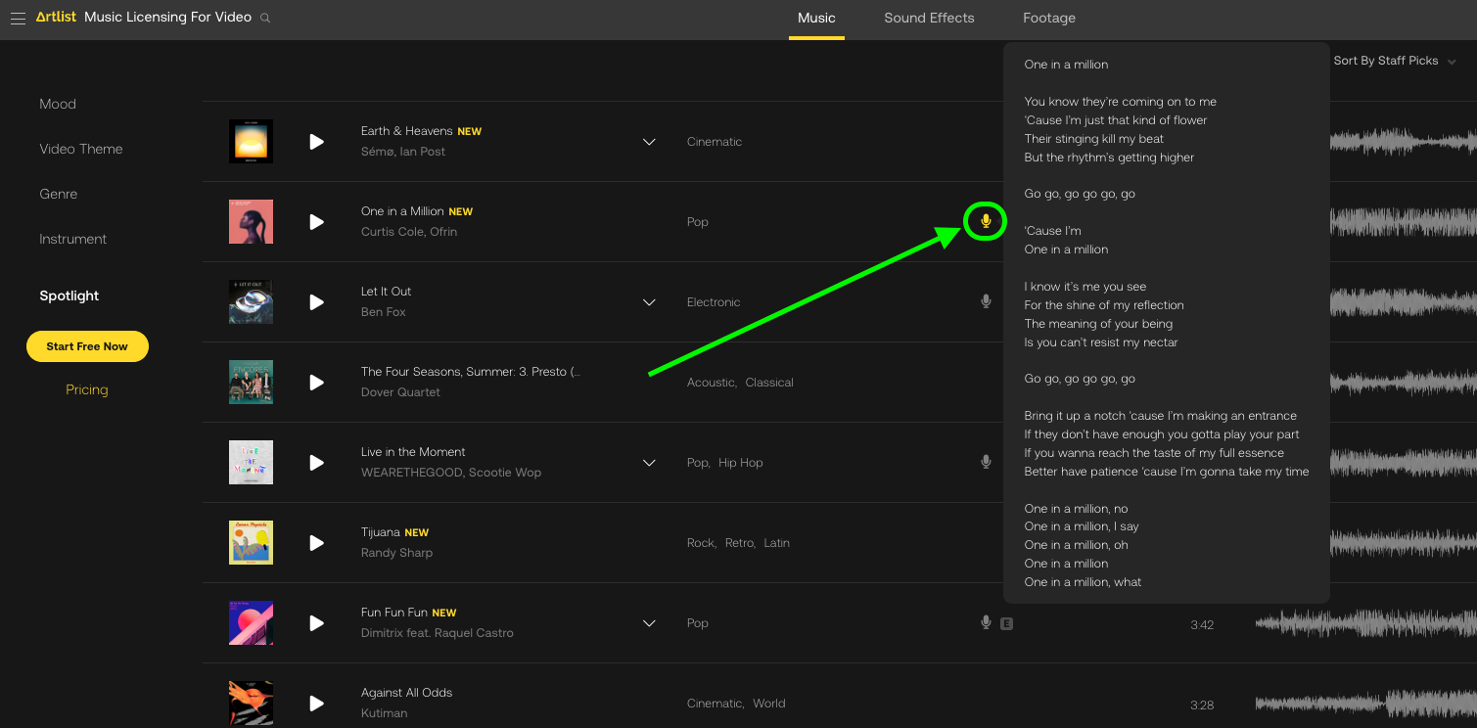Open the Pricing link
1477x728 pixels.
pos(87,389)
